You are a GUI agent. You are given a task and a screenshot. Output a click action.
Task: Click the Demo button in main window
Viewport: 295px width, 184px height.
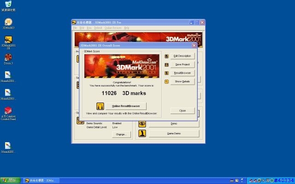(x=174, y=124)
